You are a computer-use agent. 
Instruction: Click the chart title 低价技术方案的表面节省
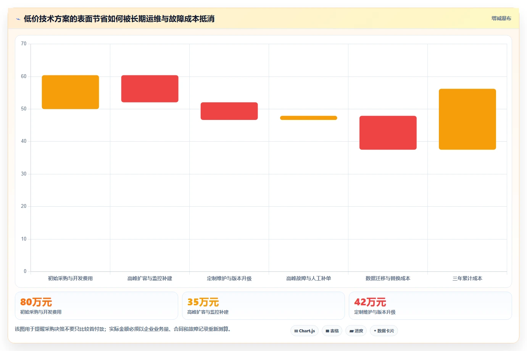click(66, 19)
